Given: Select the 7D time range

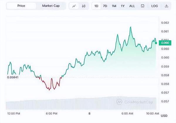Looking at the screenshot, I should coord(105,6).
